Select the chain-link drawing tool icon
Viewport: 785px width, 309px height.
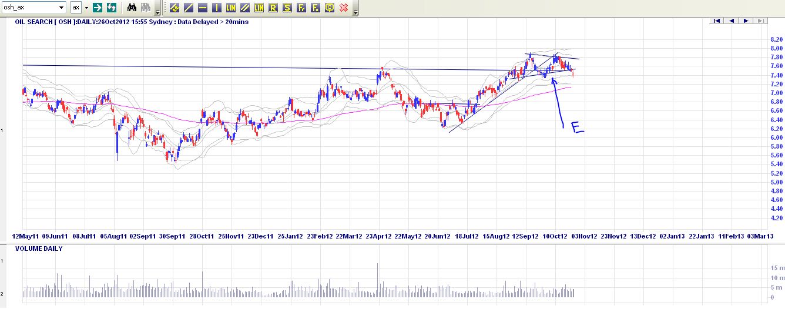(x=175, y=8)
